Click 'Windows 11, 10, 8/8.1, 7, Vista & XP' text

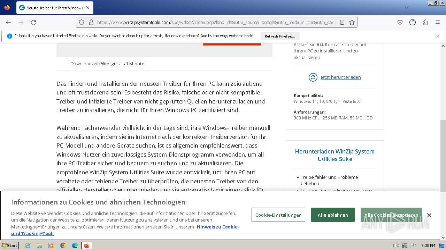click(328, 101)
